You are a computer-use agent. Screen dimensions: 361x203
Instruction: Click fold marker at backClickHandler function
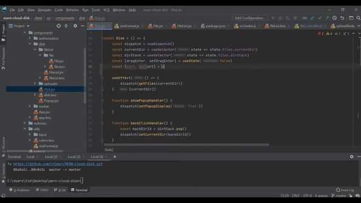102,123
